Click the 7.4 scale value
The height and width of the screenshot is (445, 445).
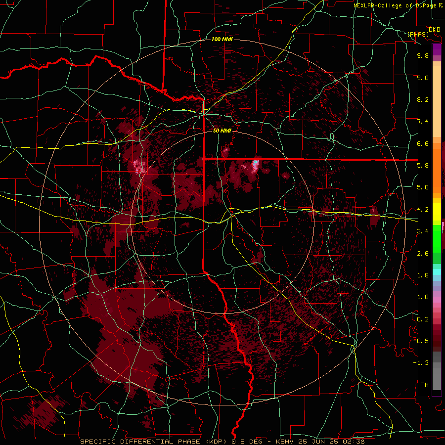coord(423,122)
